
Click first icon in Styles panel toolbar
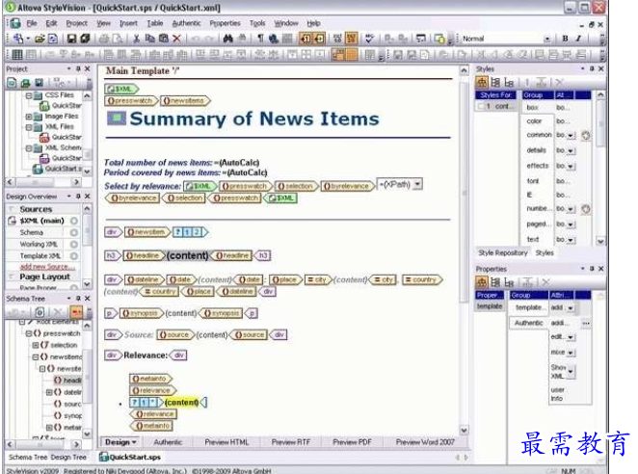[481, 83]
